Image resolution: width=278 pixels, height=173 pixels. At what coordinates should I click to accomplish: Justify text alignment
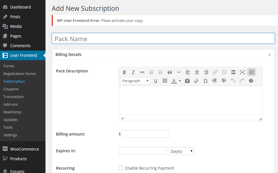tap(165, 81)
